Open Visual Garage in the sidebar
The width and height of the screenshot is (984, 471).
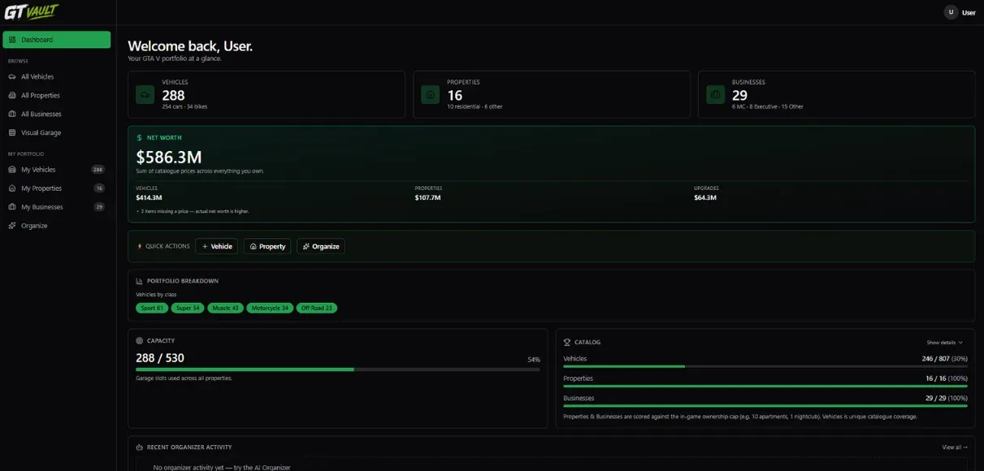pyautogui.click(x=57, y=132)
